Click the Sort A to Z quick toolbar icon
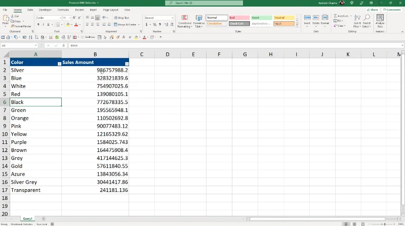Screen dimensions: 405x226 pyautogui.click(x=30, y=37)
